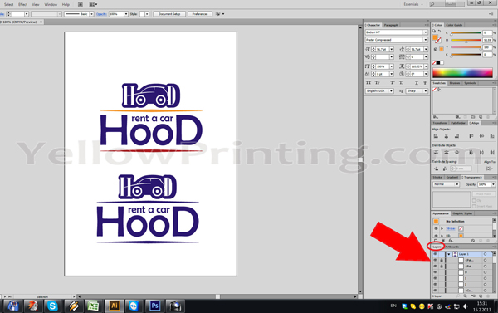Viewport: 498px width, 313px height.
Task: Open the Normal blending mode dropdown
Action: point(447,184)
